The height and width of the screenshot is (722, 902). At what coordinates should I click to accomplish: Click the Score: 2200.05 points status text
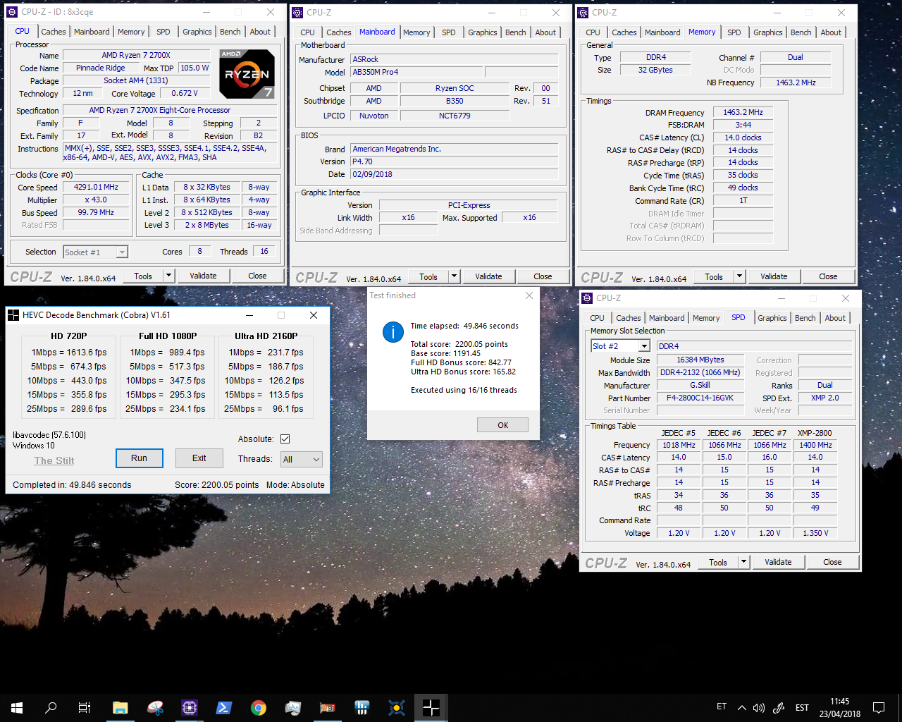point(217,485)
